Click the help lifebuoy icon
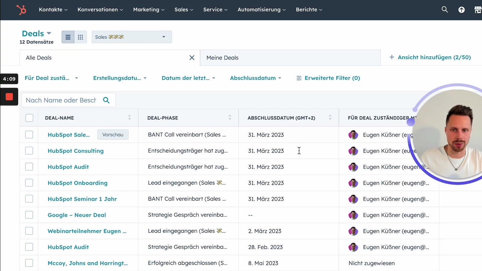 [x=462, y=10]
